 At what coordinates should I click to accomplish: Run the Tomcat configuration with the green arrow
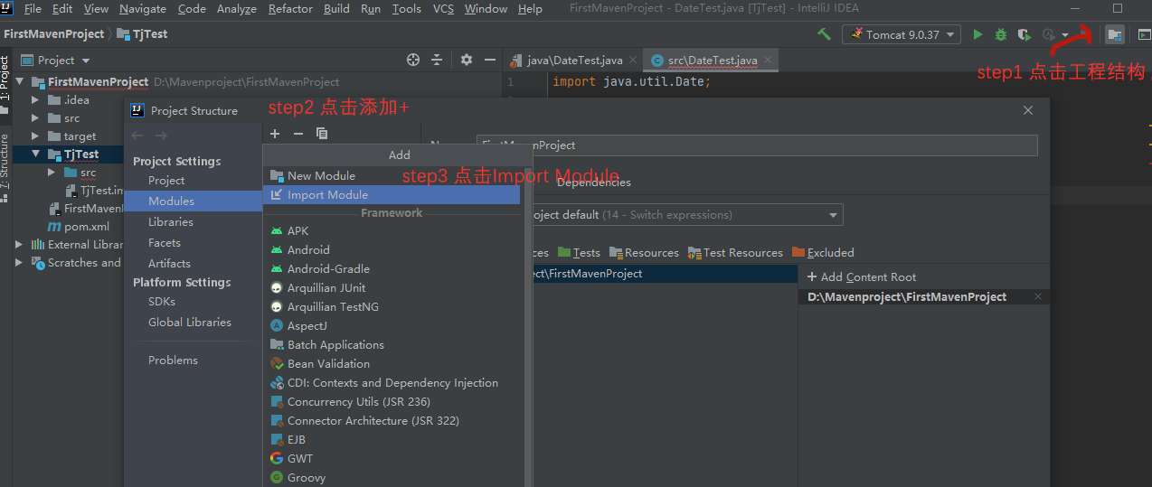977,34
